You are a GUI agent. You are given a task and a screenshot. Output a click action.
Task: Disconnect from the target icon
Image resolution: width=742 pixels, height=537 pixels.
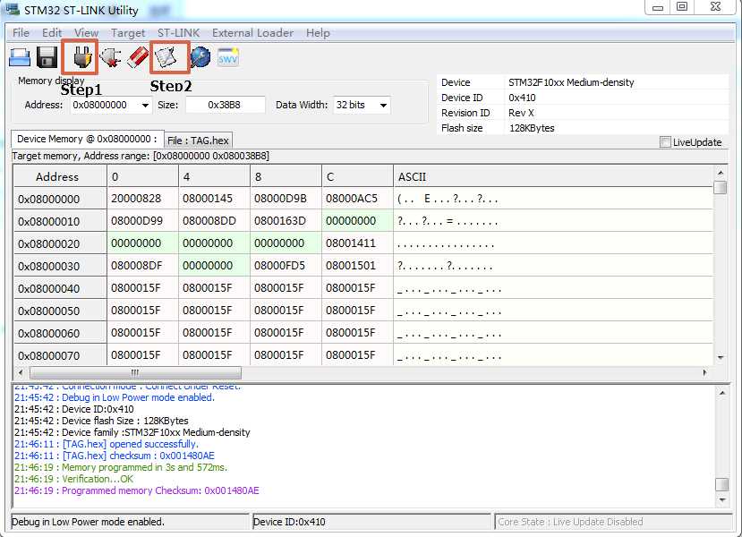[110, 57]
